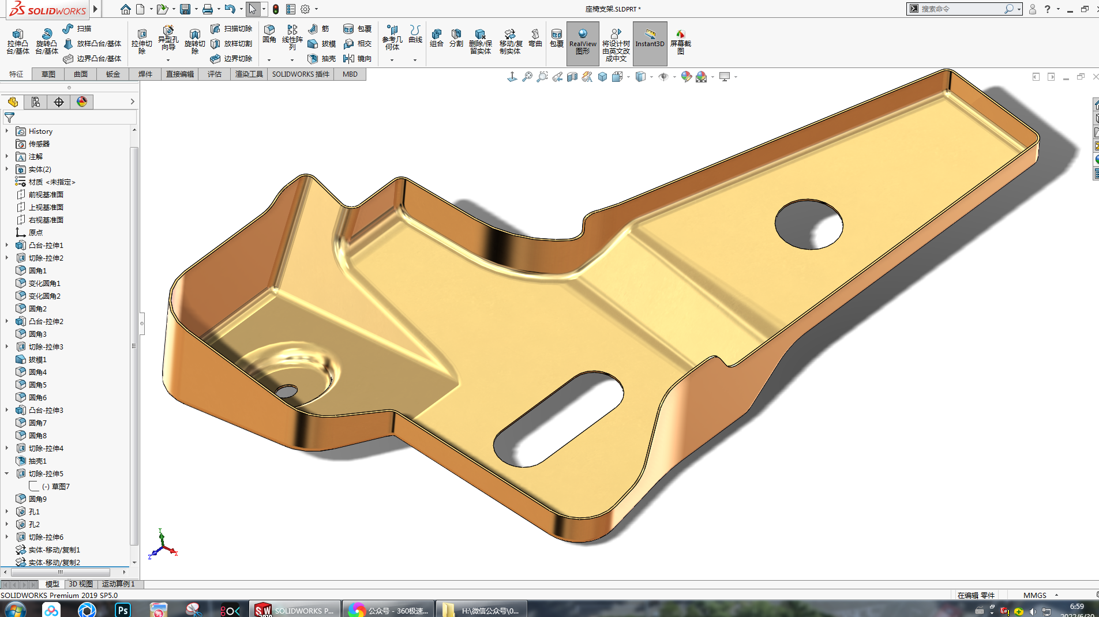Choose the 相交 intersect tool
Screen dimensions: 1099x617
point(358,44)
